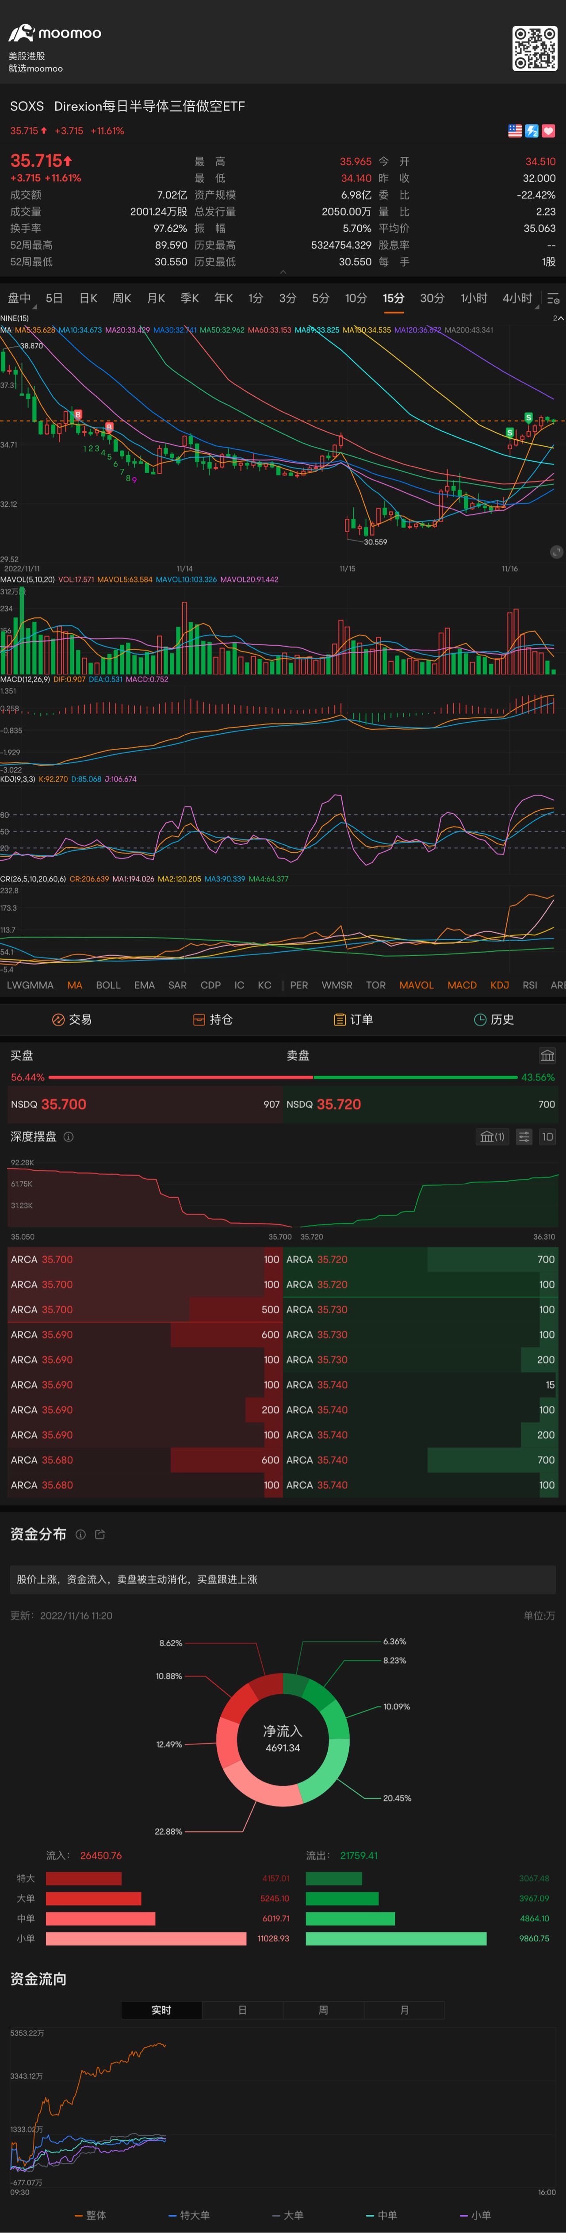
Task: Tap ARCA 35.740 ask row with 15
Action: 421,1385
